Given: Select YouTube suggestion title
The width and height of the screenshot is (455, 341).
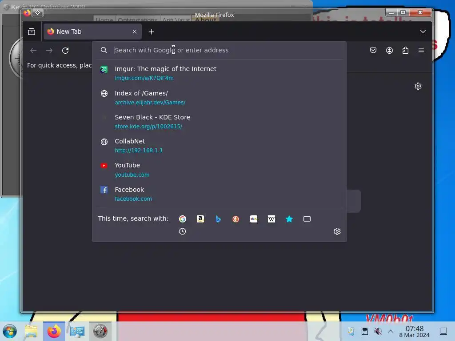Looking at the screenshot, I should 128,165.
